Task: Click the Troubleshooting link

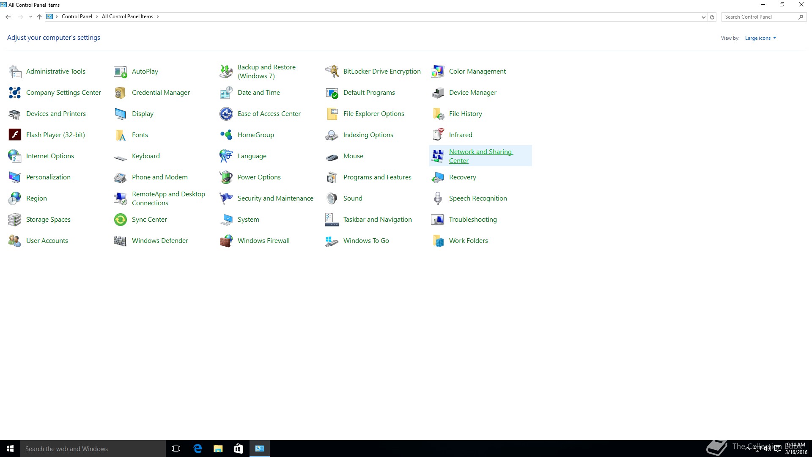Action: tap(473, 220)
